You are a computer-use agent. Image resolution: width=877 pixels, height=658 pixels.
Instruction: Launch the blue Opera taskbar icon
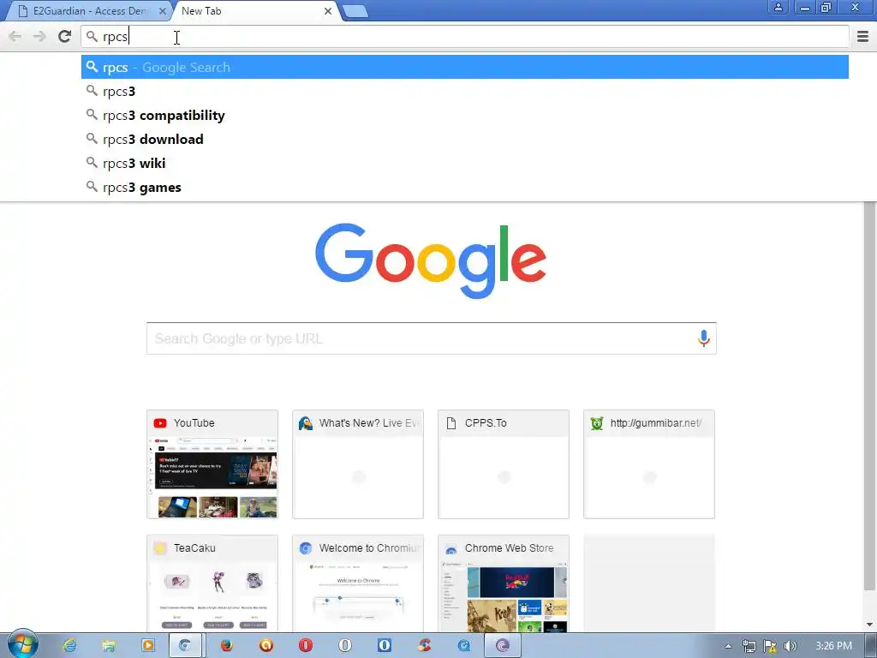(385, 646)
